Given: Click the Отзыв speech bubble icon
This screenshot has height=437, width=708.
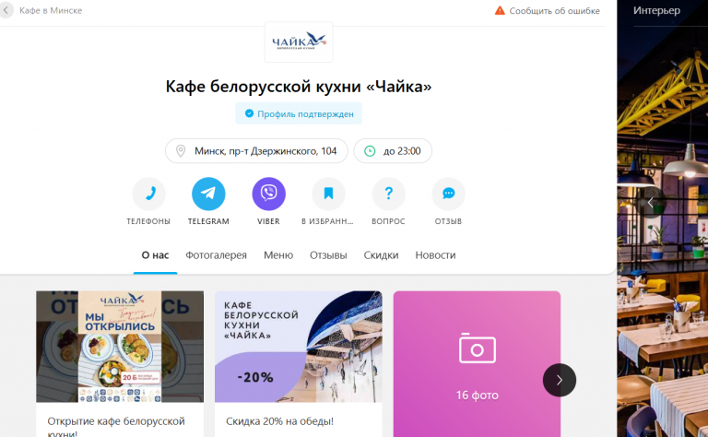Looking at the screenshot, I should pos(448,194).
